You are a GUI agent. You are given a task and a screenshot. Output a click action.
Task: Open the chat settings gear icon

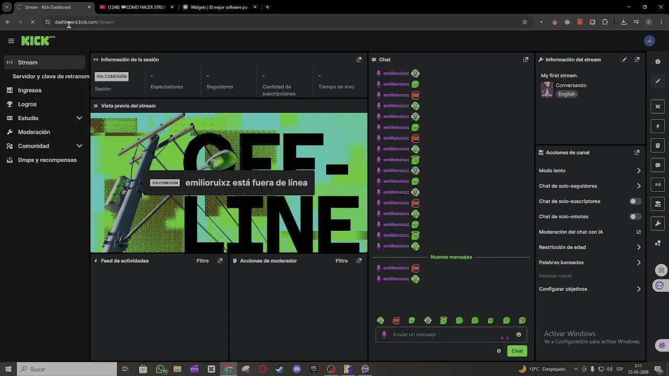coord(499,351)
